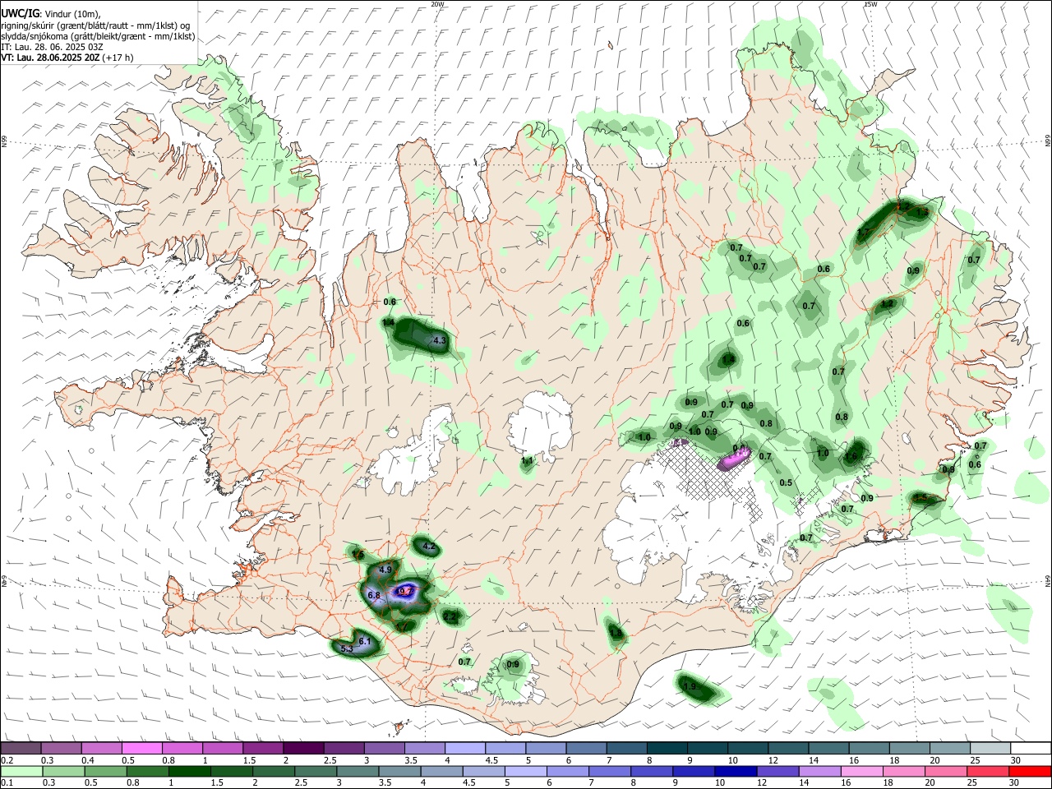The width and height of the screenshot is (1052, 789).
Task: Click the 15W longitude label
Action: [x=870, y=4]
